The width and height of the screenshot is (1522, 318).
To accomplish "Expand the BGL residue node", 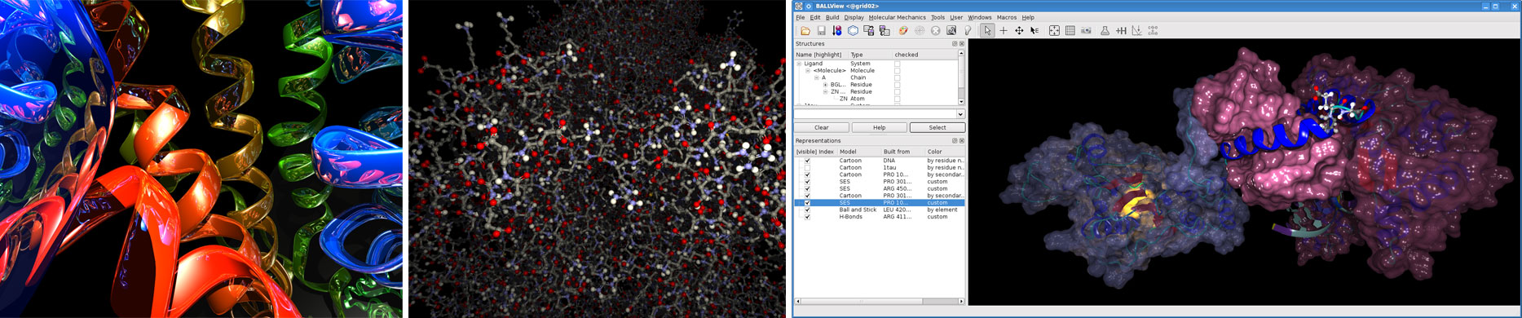I will [x=825, y=85].
